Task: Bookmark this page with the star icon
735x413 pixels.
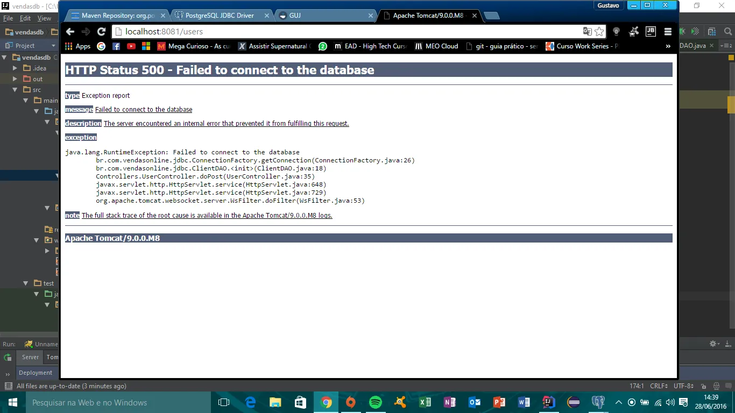Action: [599, 32]
